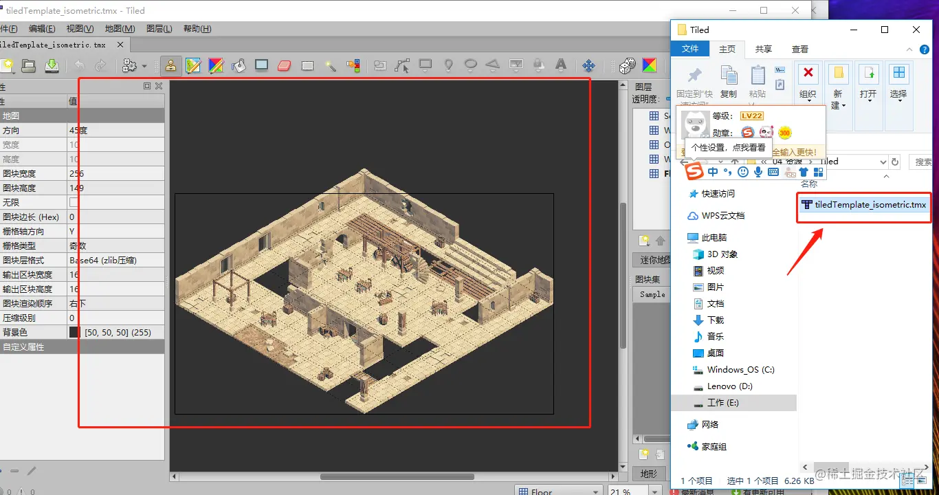Select the Magic Wand tool
The width and height of the screenshot is (939, 495).
coord(331,66)
